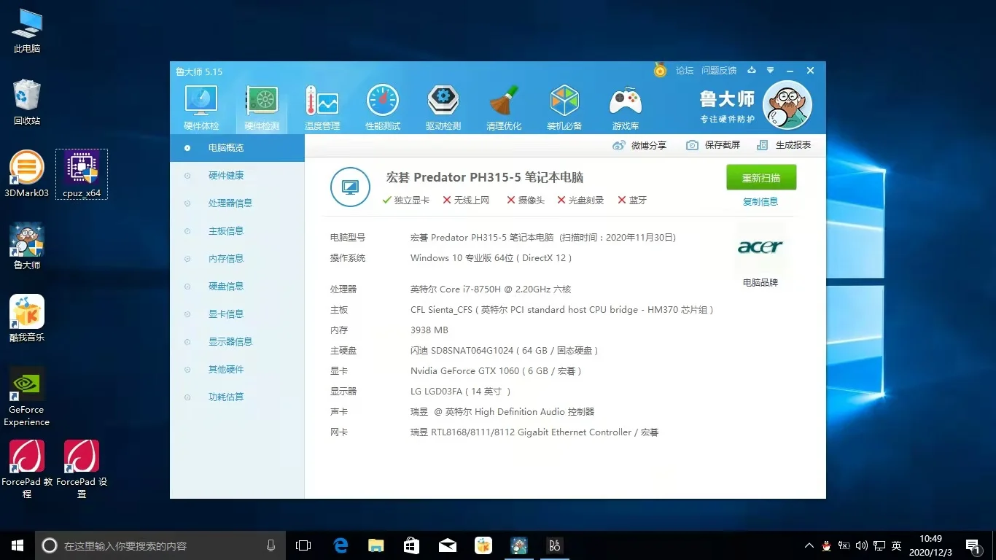Select the 硬件检测 hardware detection module
This screenshot has height=560, width=996.
[262, 108]
